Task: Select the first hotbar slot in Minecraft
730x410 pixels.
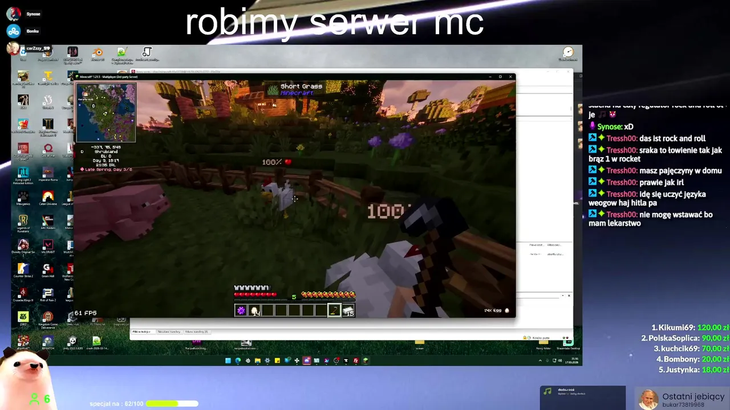Action: [241, 310]
